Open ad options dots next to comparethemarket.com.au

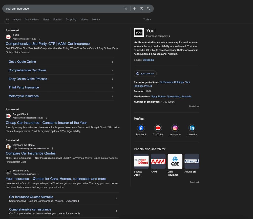click(52, 148)
